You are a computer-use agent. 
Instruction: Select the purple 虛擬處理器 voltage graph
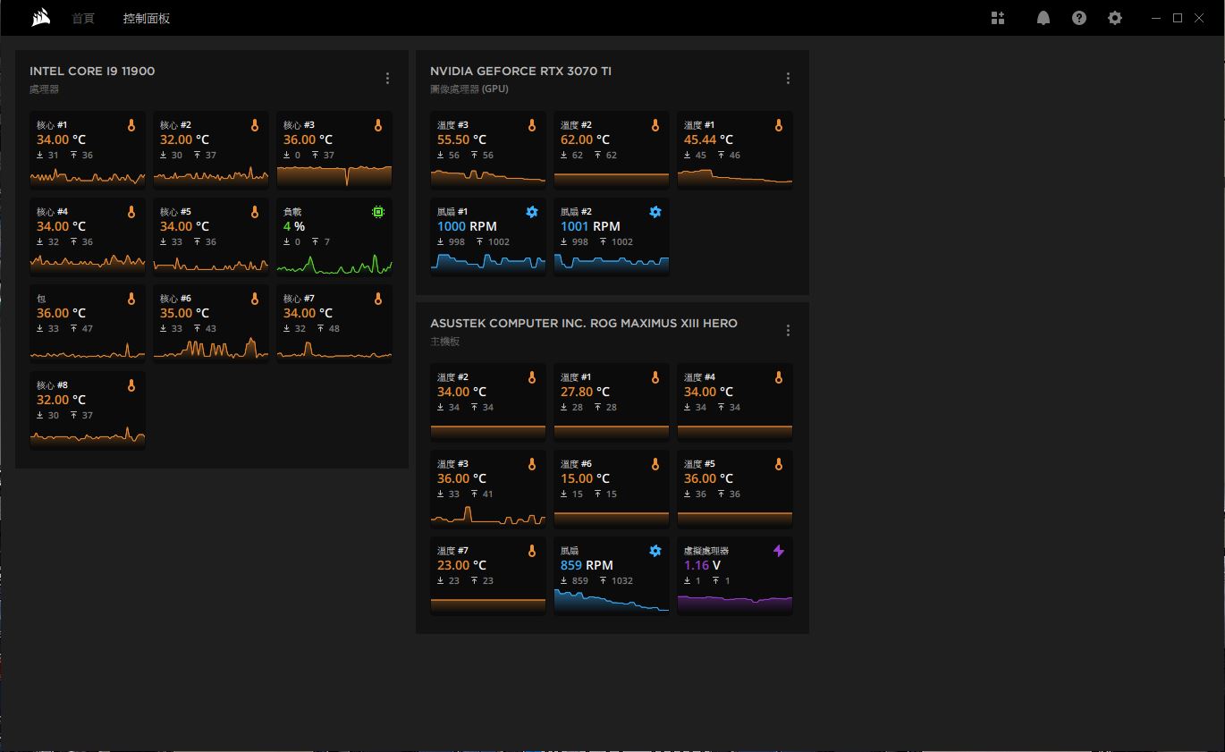coord(735,604)
